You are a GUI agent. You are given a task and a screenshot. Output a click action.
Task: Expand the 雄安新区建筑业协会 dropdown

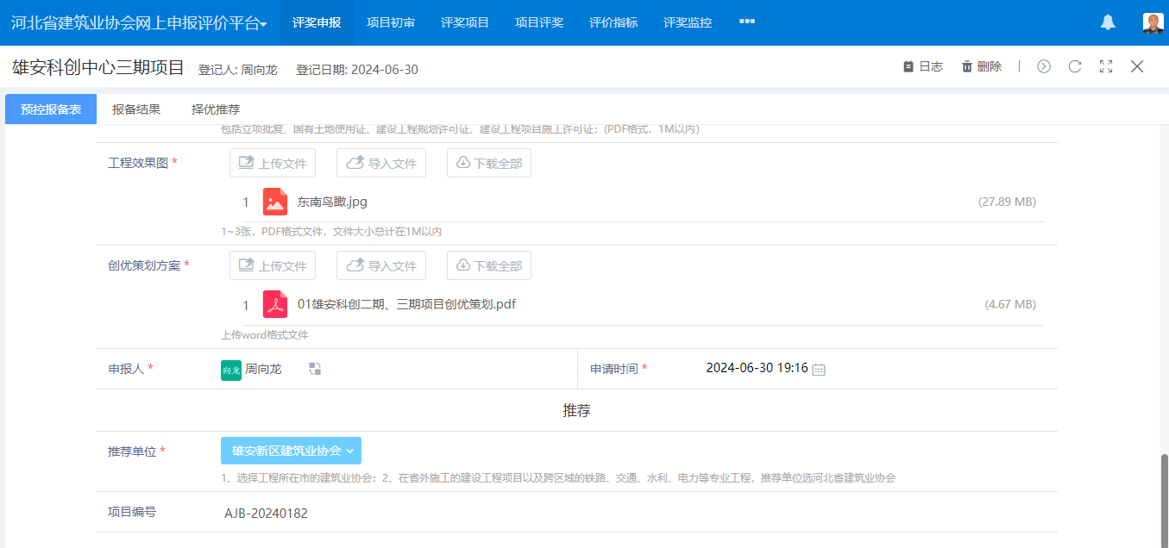coord(292,451)
